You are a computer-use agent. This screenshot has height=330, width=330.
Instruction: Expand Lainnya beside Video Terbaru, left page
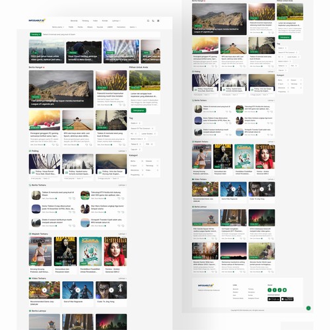click(x=122, y=279)
